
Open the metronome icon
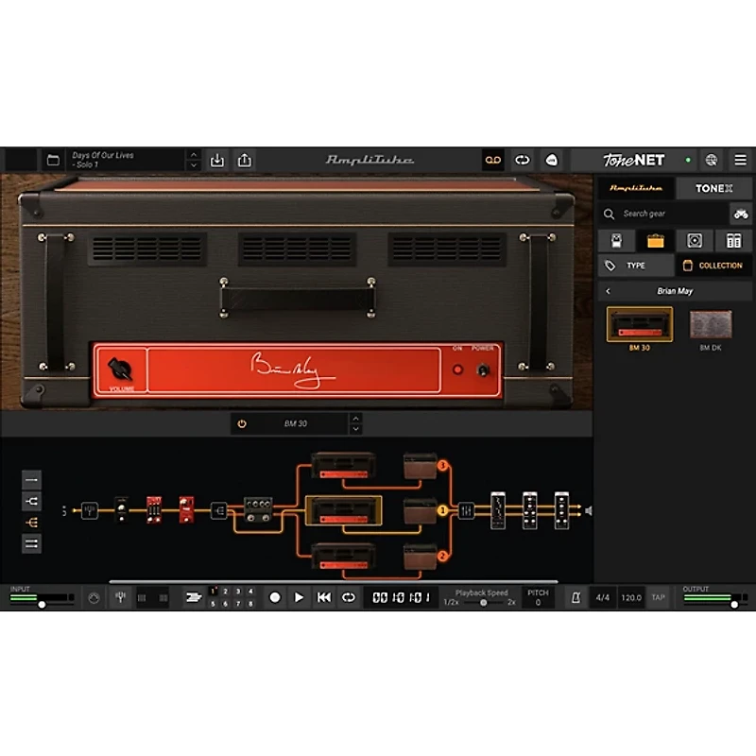(x=576, y=598)
